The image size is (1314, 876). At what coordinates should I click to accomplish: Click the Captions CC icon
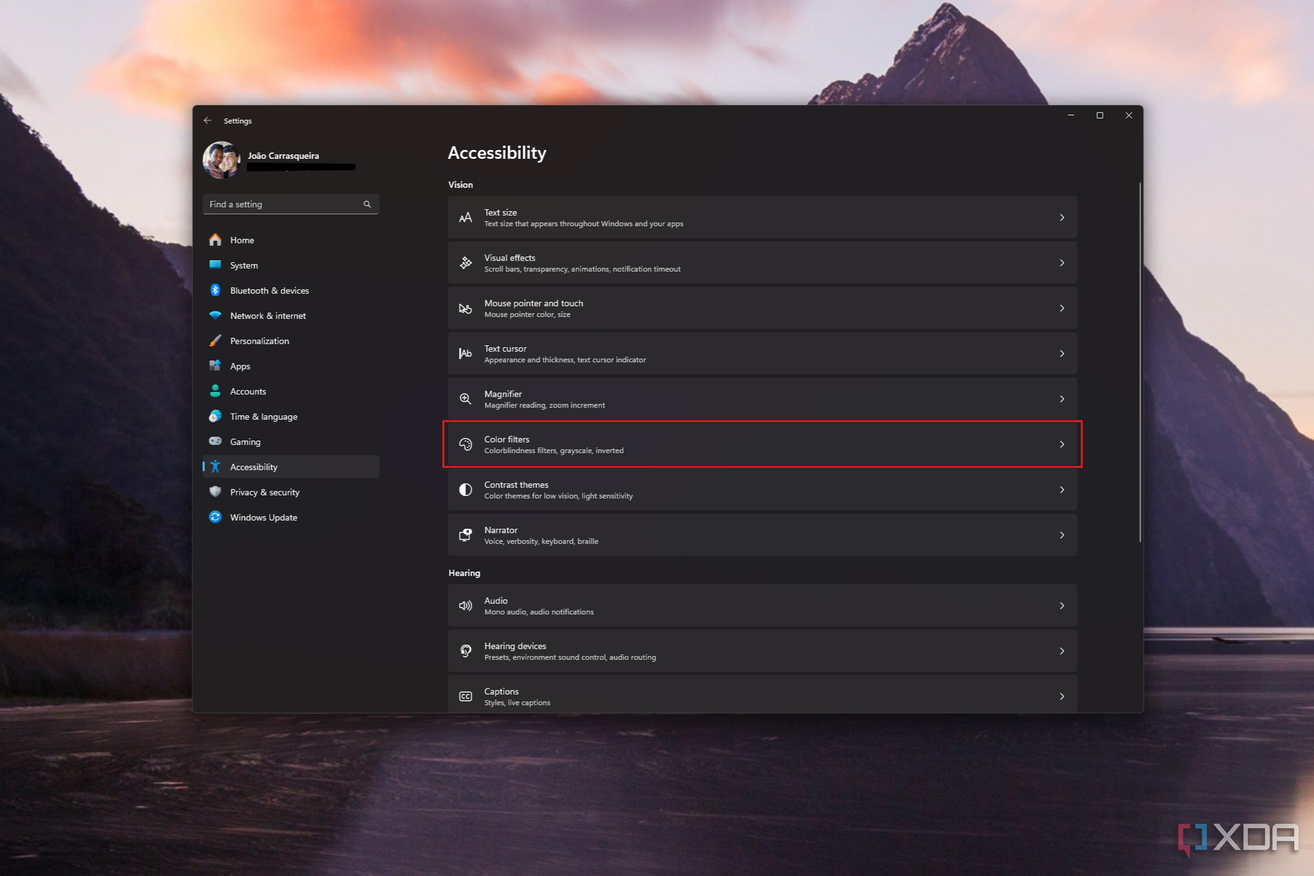point(465,696)
